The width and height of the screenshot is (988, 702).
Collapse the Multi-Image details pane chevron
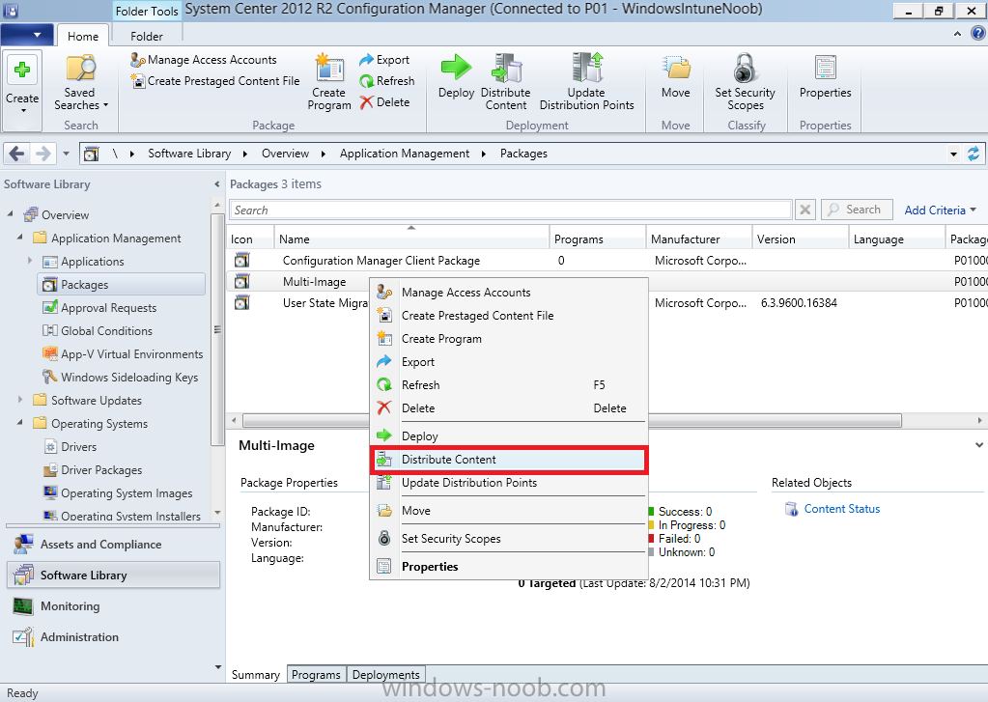(x=978, y=445)
